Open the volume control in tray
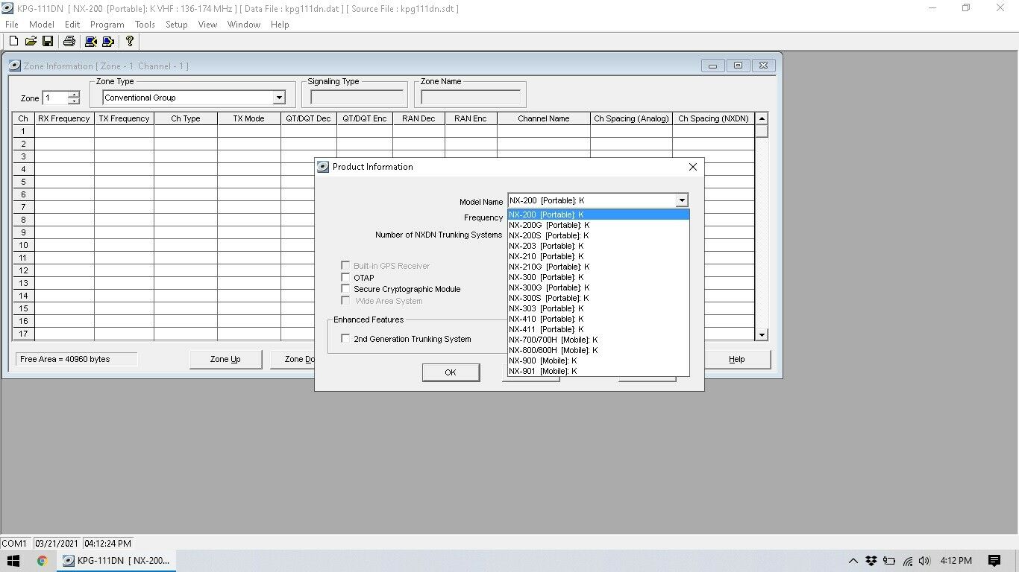Viewport: 1019px width, 572px height. tap(925, 561)
